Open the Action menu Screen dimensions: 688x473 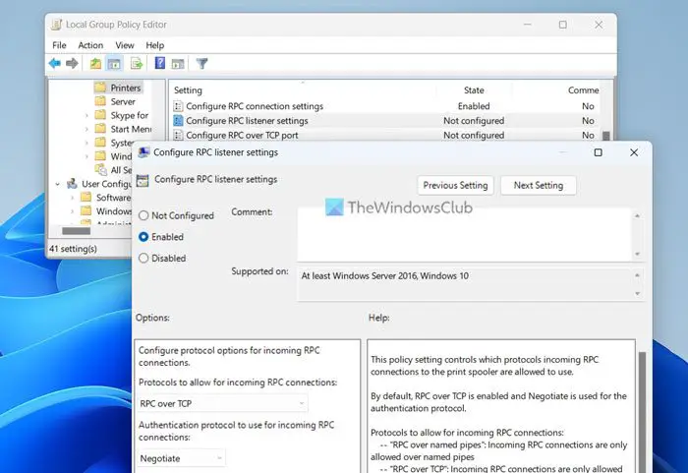[90, 45]
